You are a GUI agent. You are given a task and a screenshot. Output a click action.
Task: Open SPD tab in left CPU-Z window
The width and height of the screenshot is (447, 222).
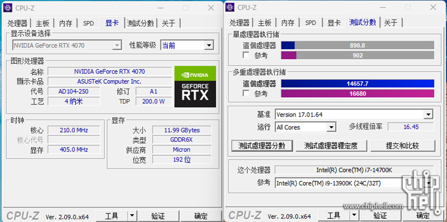[x=88, y=23]
